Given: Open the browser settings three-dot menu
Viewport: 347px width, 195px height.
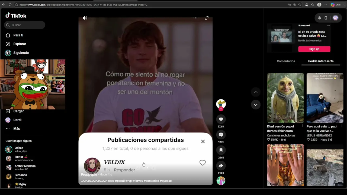Looking at the screenshot, I should 326,5.
